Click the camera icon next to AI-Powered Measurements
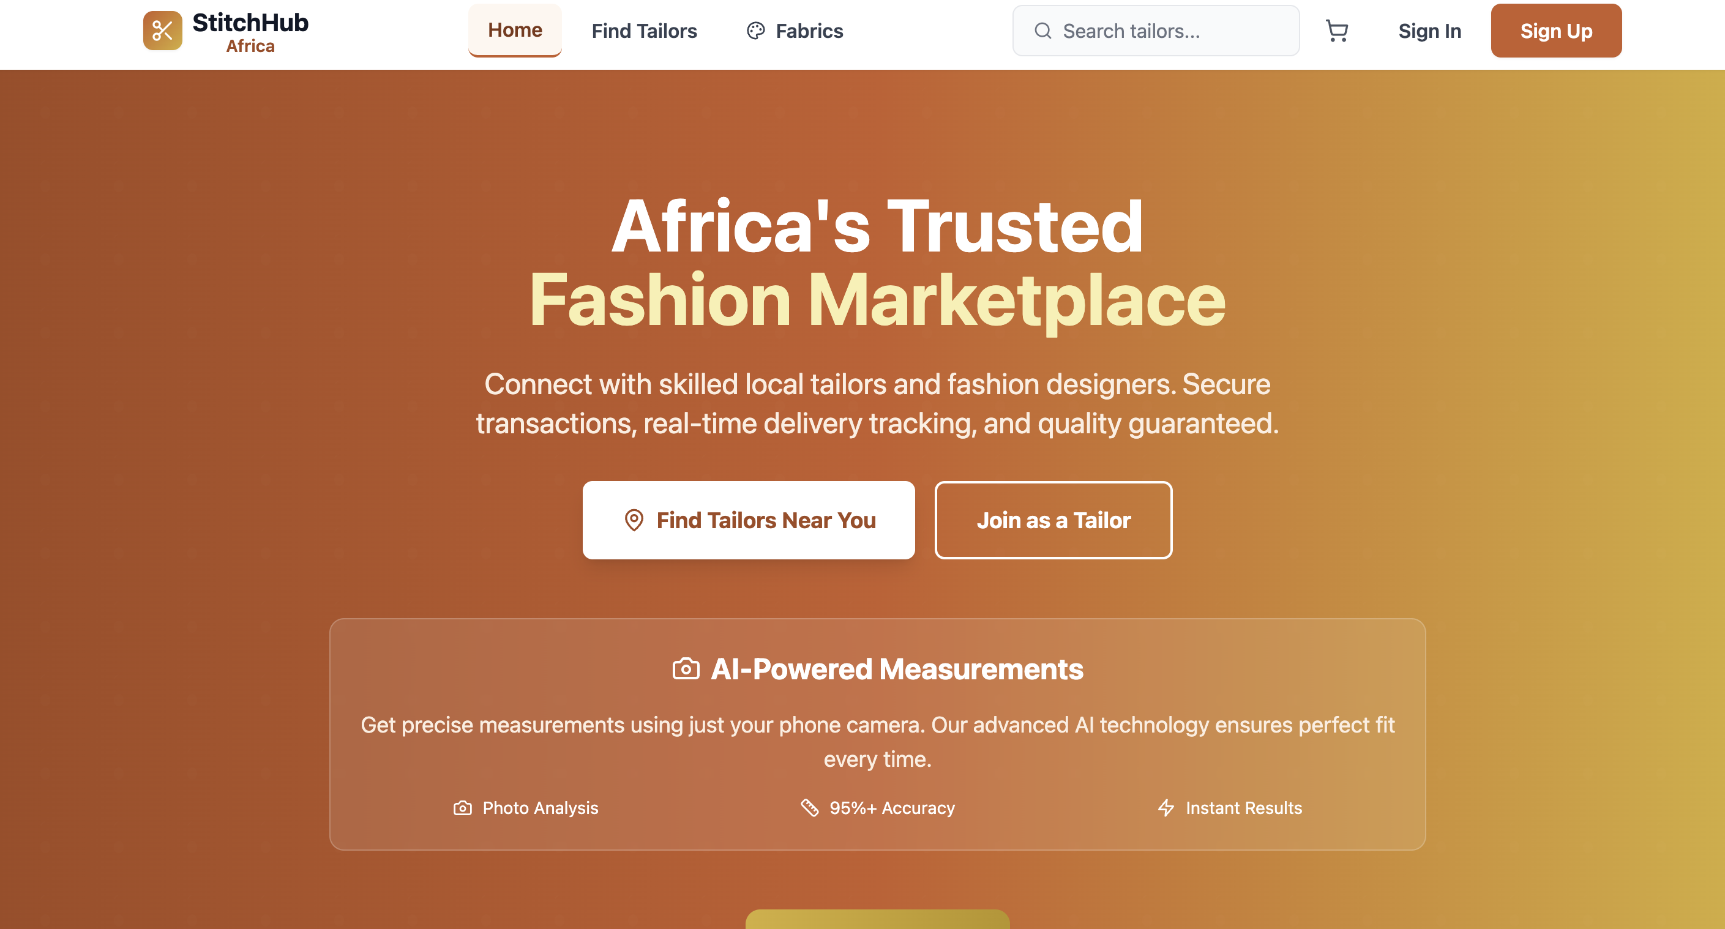1725x929 pixels. tap(685, 669)
